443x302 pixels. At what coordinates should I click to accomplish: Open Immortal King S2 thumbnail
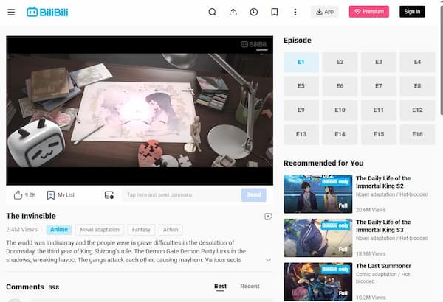click(317, 194)
